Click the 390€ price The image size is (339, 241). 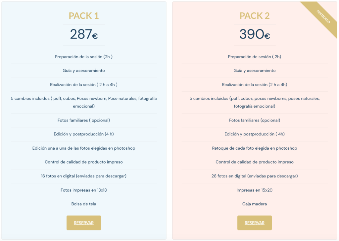(255, 34)
